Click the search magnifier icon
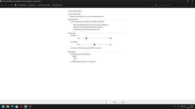195x109 pixels. coord(192,5)
